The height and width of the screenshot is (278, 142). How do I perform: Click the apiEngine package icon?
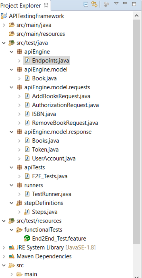(x=19, y=52)
